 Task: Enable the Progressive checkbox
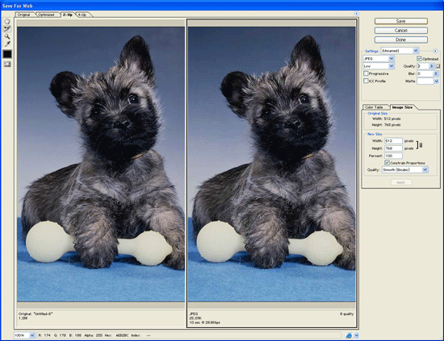[366, 73]
